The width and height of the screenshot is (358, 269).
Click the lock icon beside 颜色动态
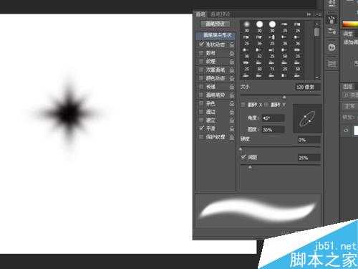point(232,78)
